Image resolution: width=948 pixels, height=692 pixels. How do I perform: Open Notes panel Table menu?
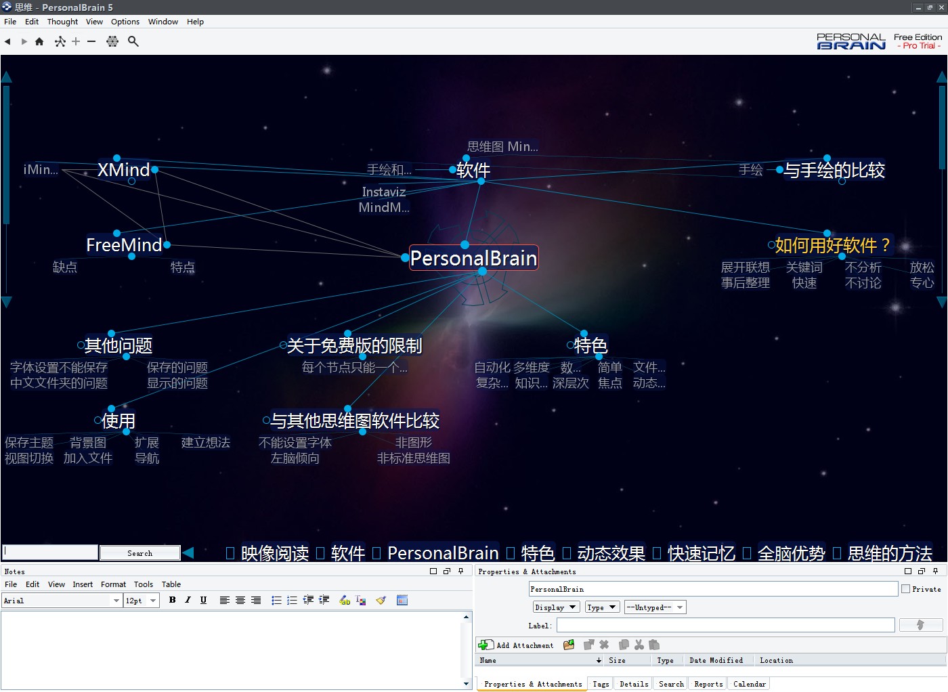tap(171, 584)
